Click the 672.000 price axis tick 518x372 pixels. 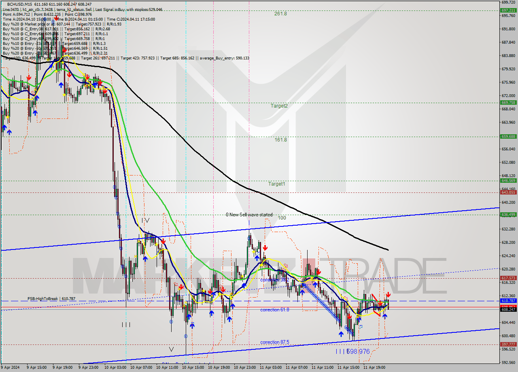tap(508, 96)
